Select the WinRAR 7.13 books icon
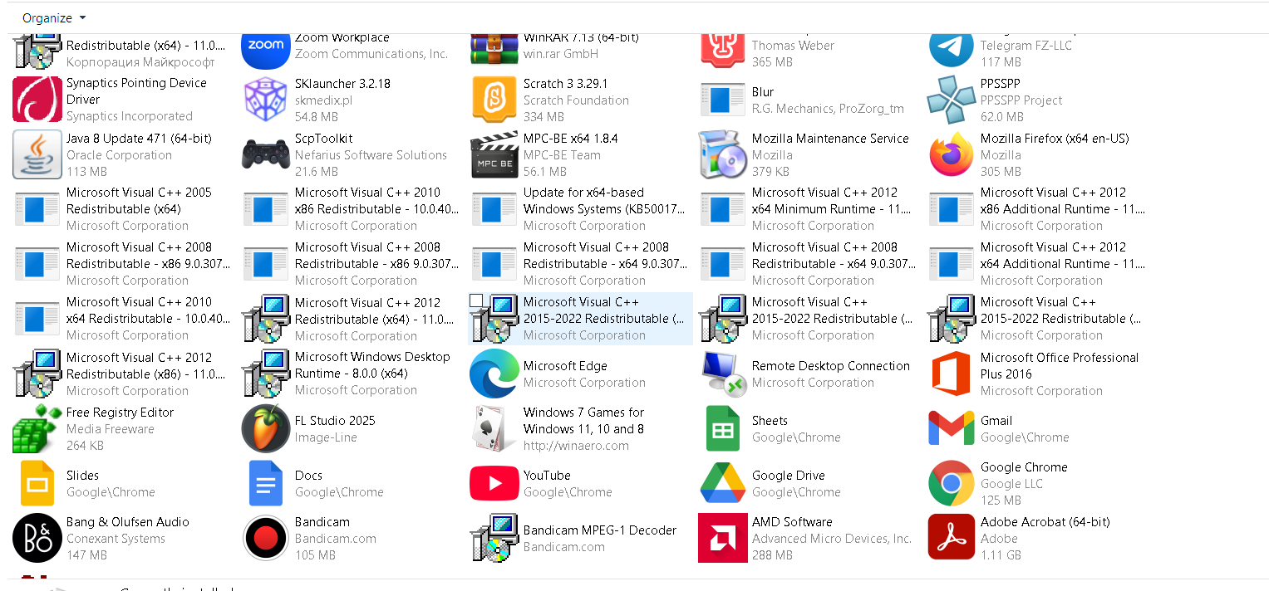 (x=494, y=49)
